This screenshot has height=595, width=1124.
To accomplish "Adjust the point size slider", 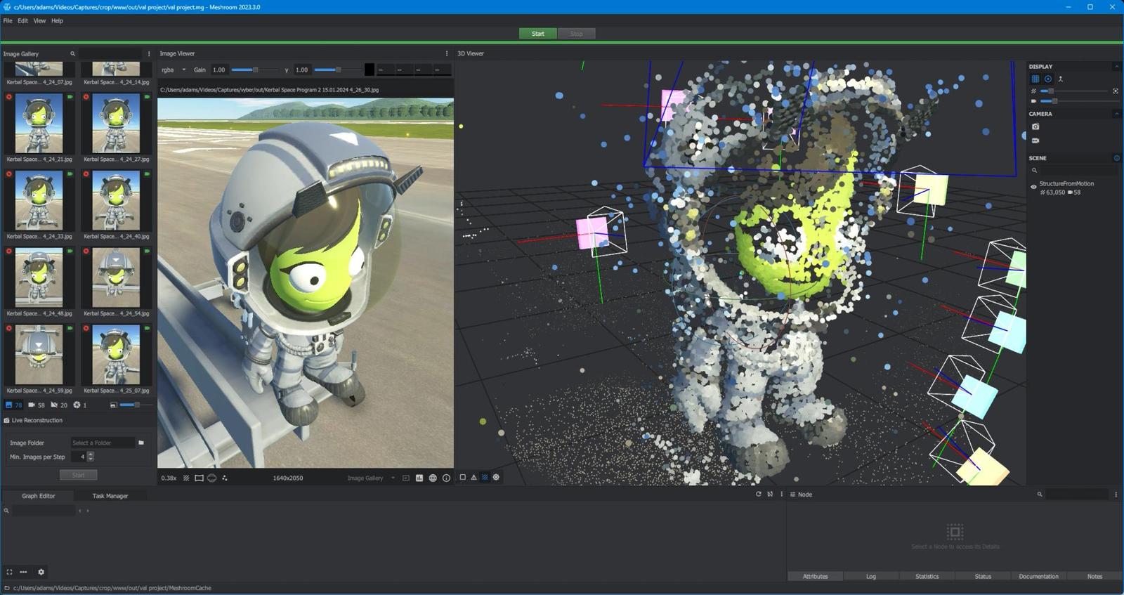I will pos(1075,91).
